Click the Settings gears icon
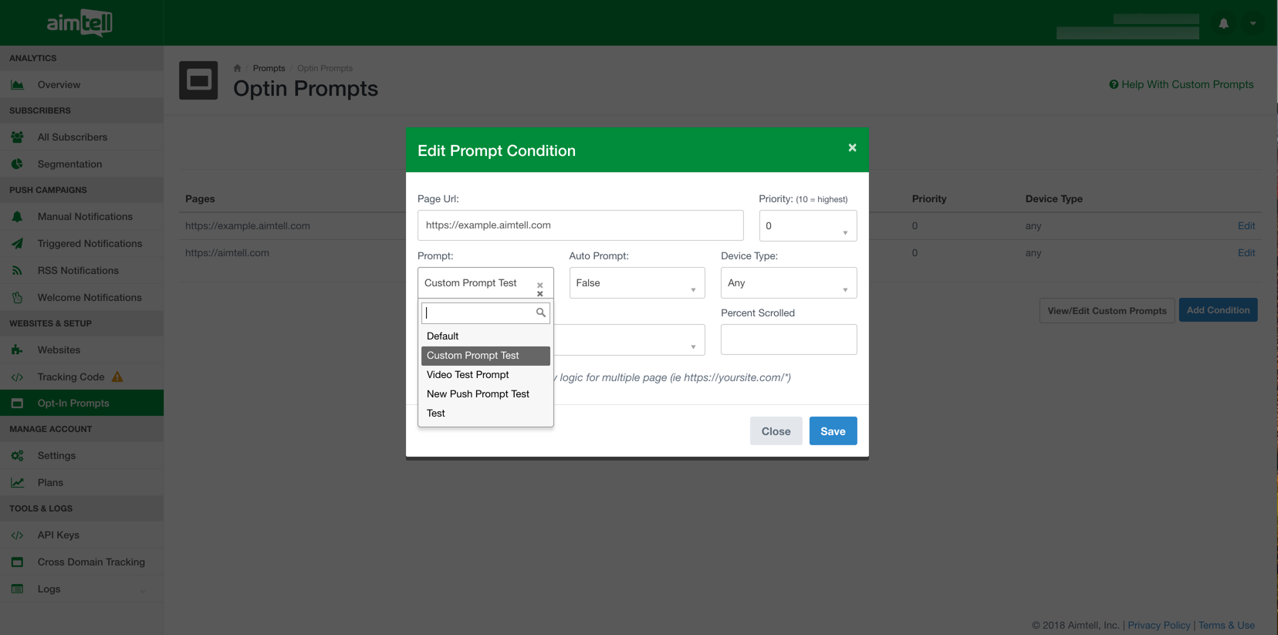 (x=17, y=456)
